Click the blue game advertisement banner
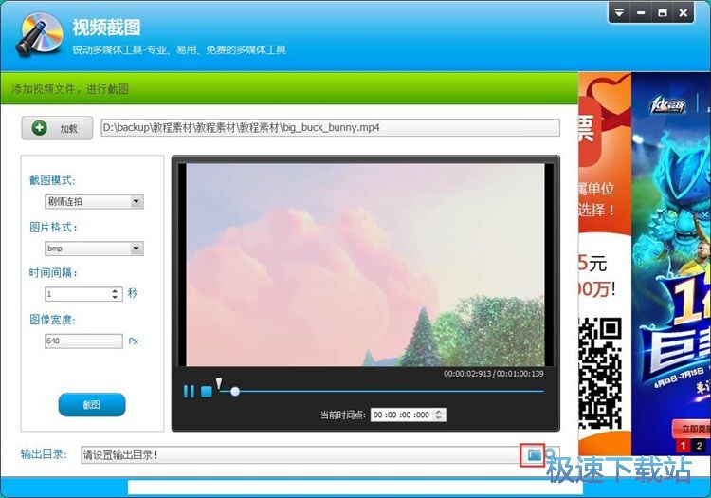The width and height of the screenshot is (711, 498). [x=671, y=264]
